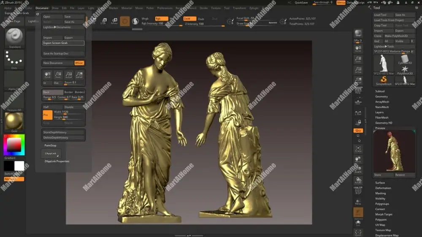Click the Scale tool icon in top shelf

(103, 21)
